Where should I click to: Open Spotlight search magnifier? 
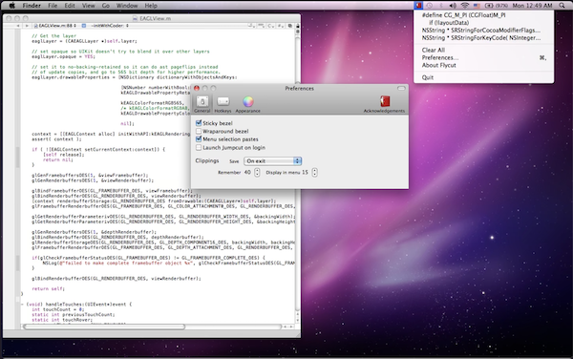pos(562,6)
